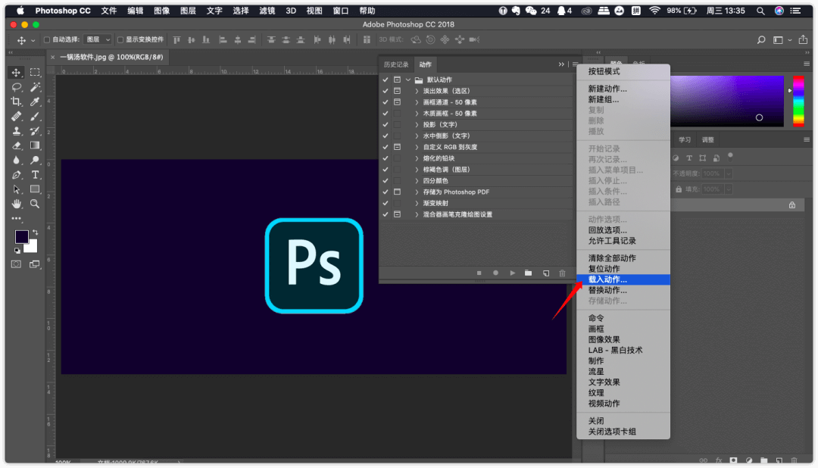Choose 载入动作... from the panel menu
This screenshot has width=818, height=468.
coord(623,279)
